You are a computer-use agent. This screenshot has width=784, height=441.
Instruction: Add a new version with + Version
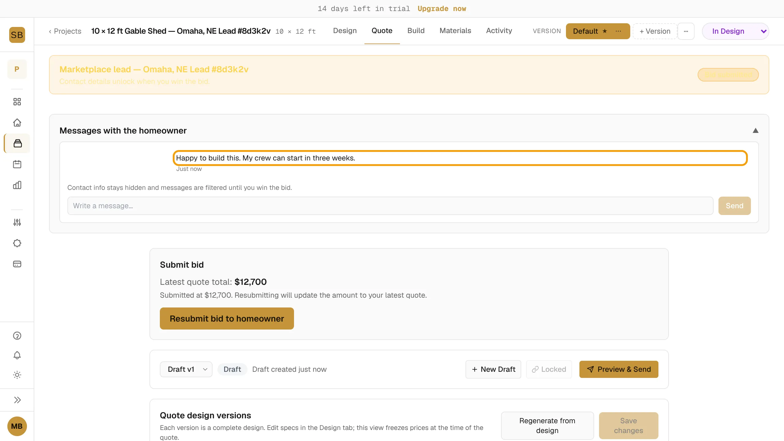coord(655,31)
